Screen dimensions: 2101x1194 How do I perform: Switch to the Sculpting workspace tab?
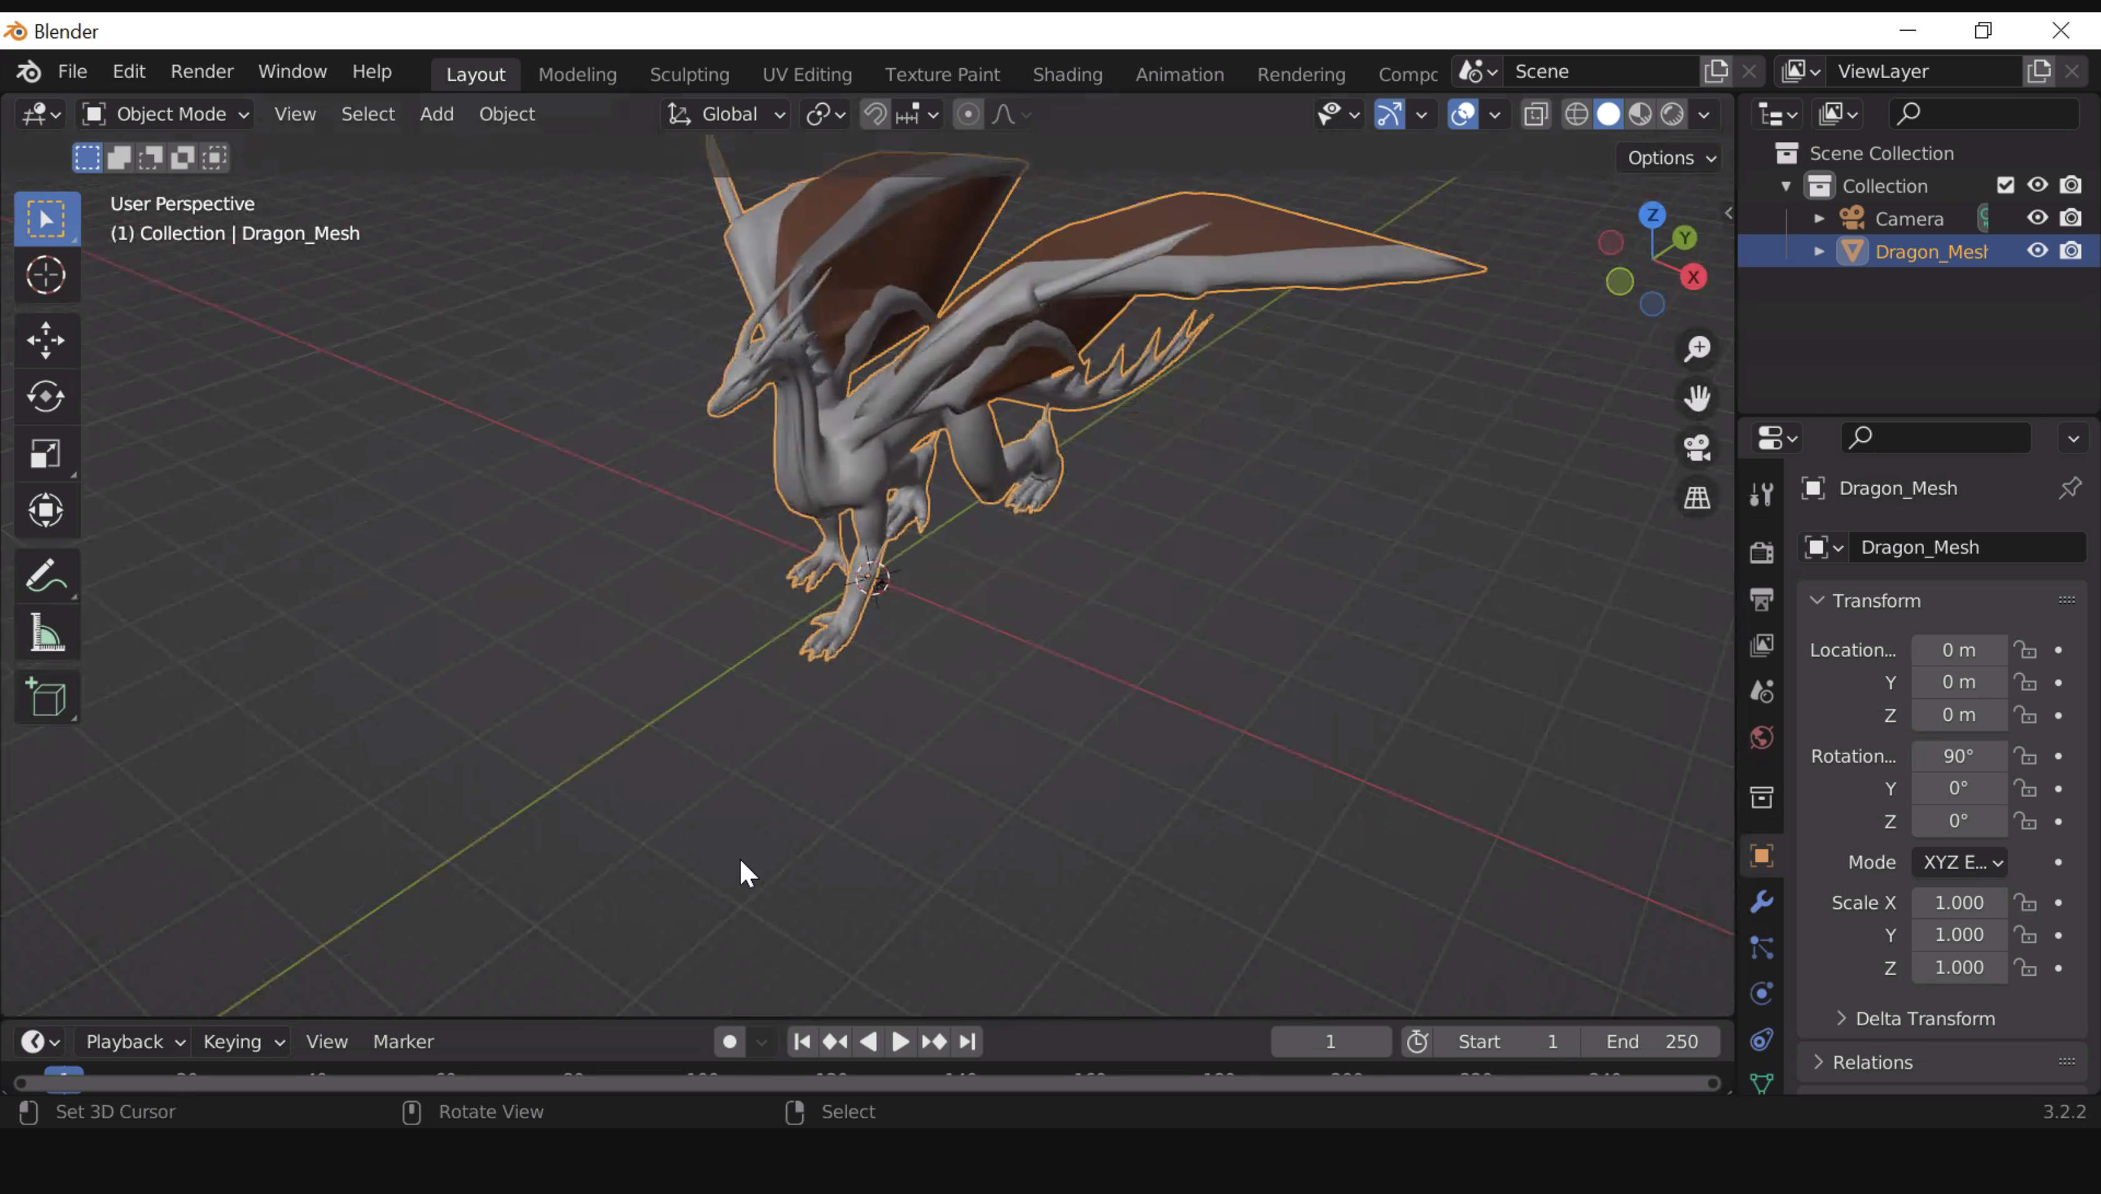click(689, 74)
